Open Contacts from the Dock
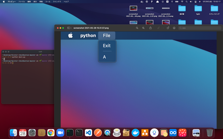Viewport: 223px width, 139px height. tap(41, 133)
